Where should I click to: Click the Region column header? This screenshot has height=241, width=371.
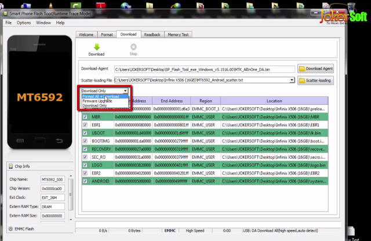tap(206, 101)
